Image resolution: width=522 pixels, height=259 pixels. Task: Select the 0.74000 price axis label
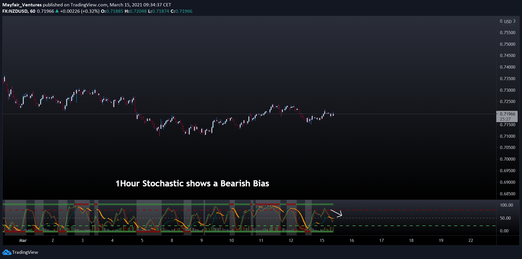(x=508, y=67)
